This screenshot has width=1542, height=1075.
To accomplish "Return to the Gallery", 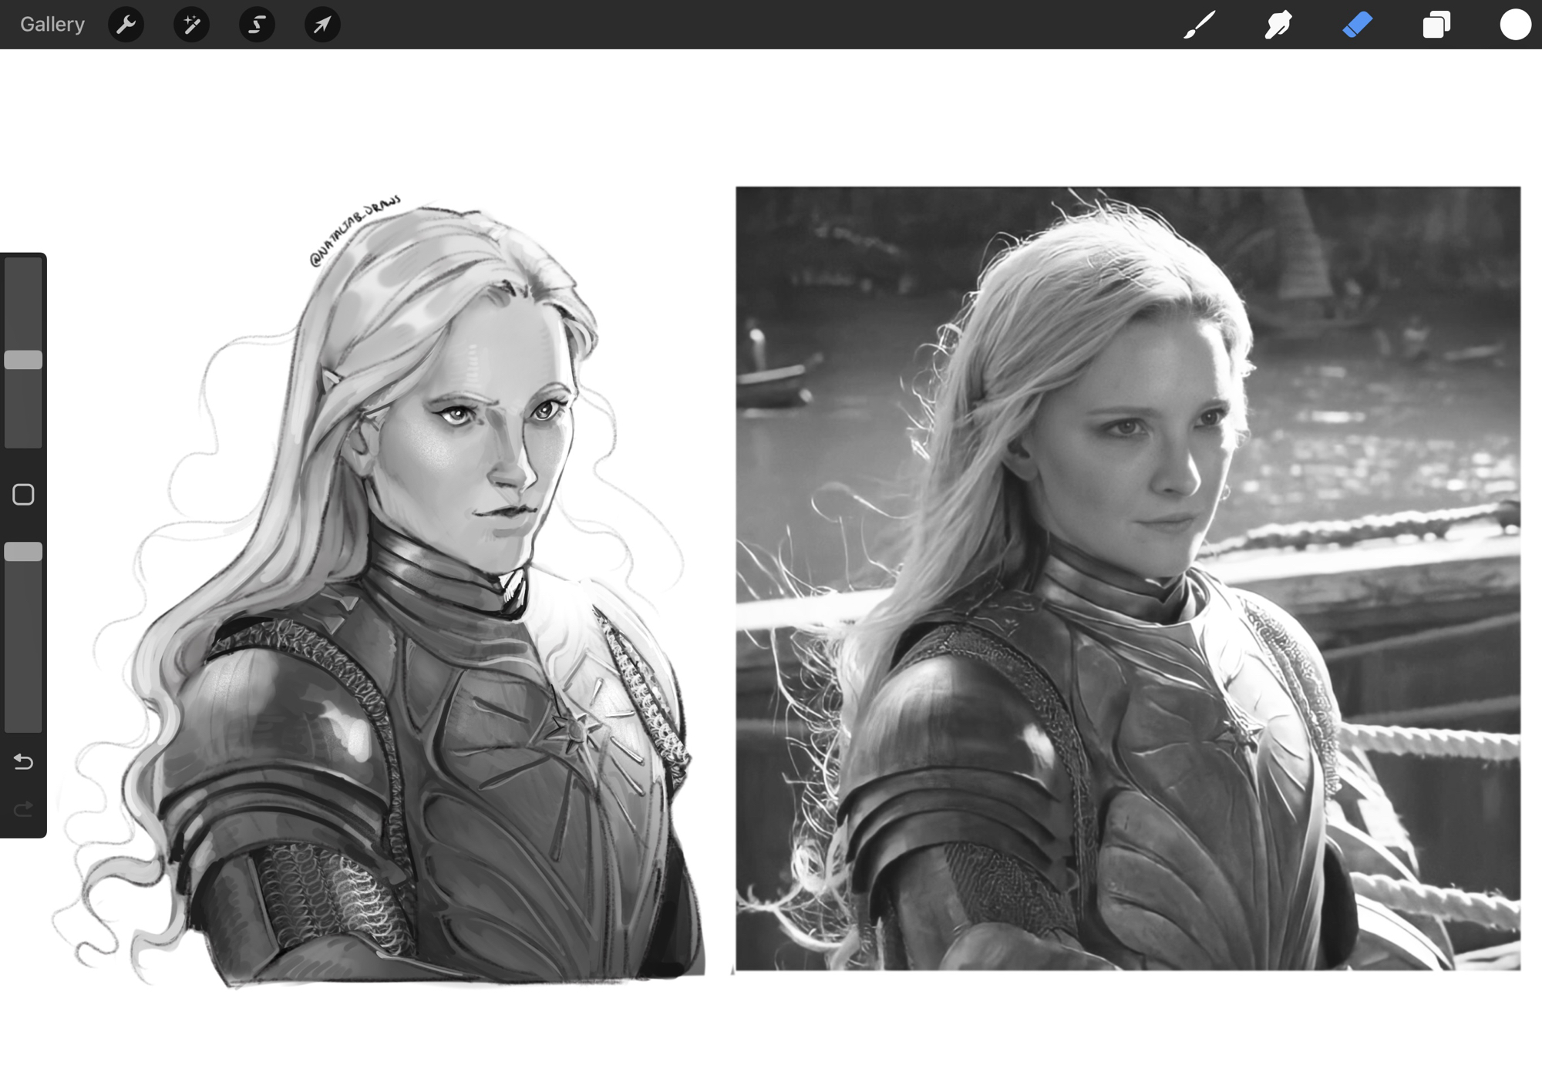I will (x=52, y=25).
